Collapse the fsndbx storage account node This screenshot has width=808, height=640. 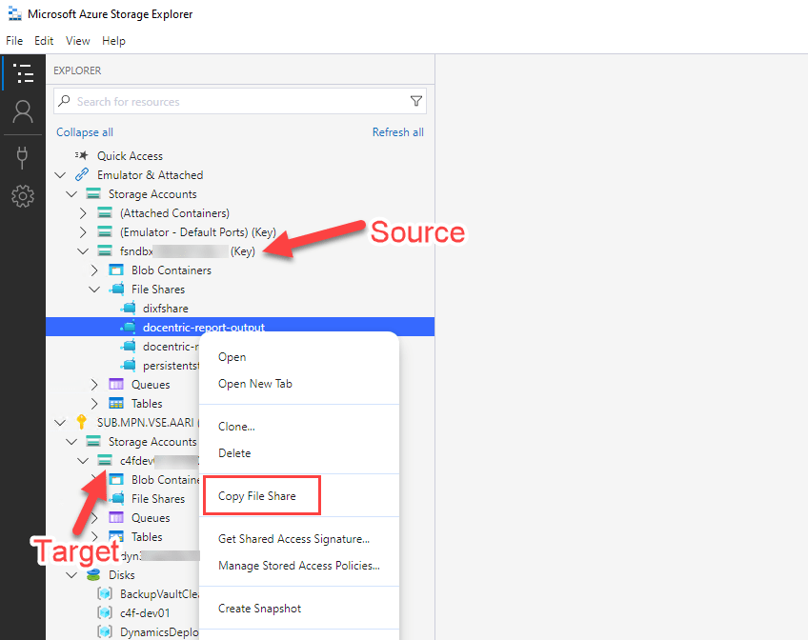[x=83, y=251]
